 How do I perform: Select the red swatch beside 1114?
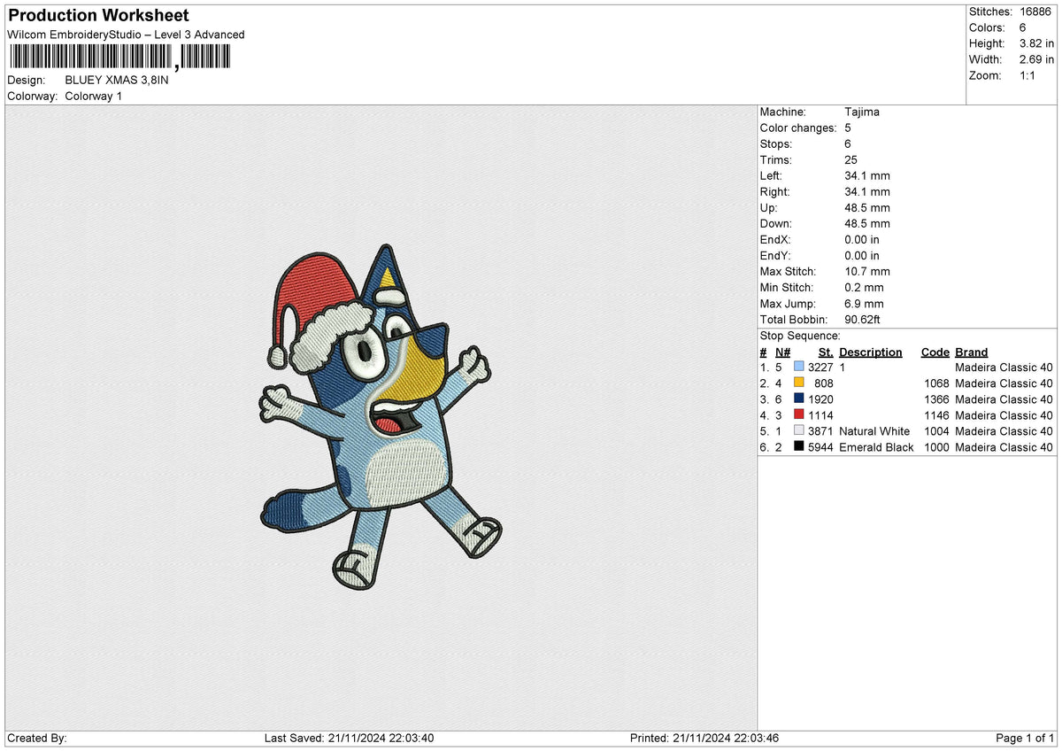tap(799, 414)
